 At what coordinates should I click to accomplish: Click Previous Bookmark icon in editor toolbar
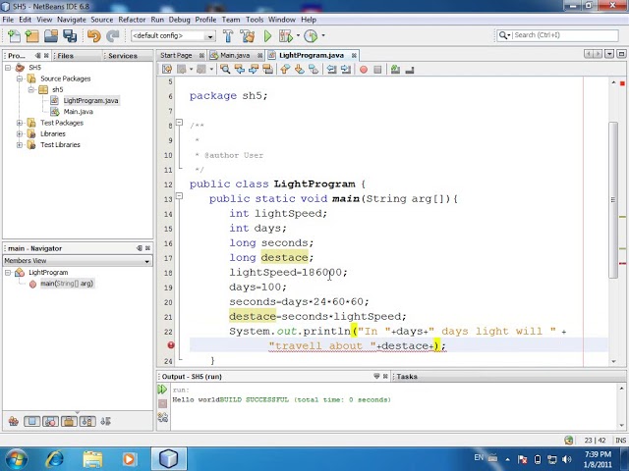click(285, 70)
